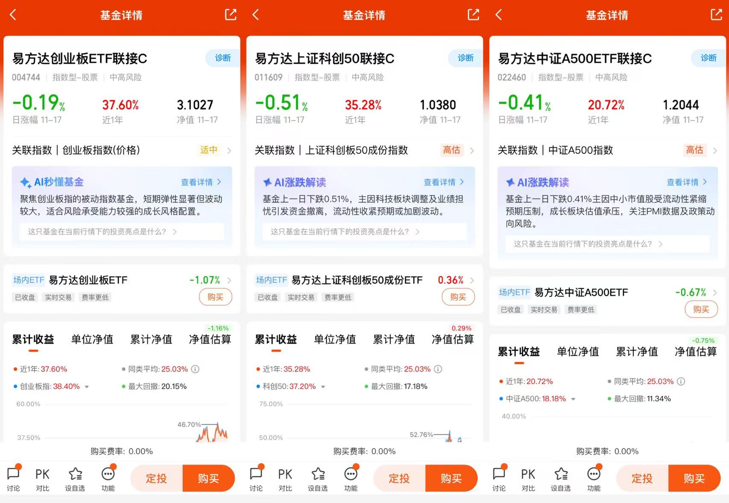
Task: Ask investment highlights question in A500 fund card
Action: click(x=608, y=244)
